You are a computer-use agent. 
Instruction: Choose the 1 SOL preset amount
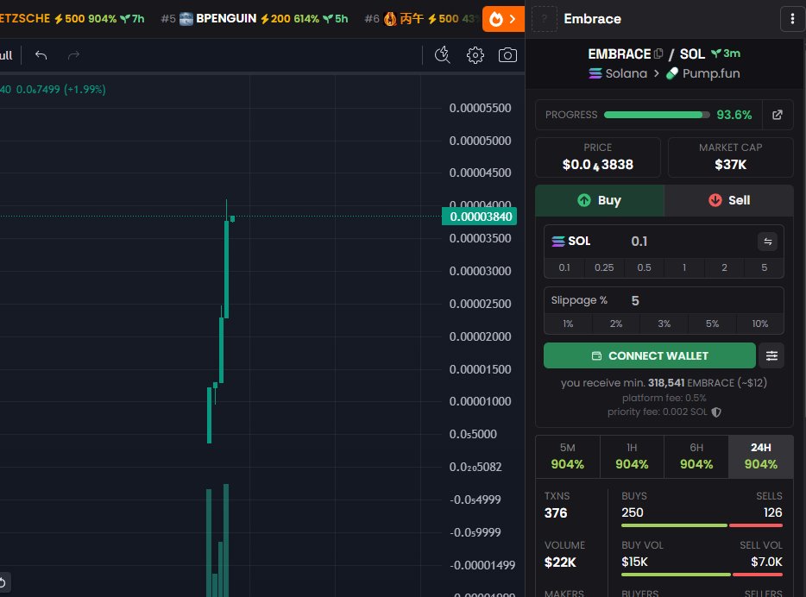point(684,267)
